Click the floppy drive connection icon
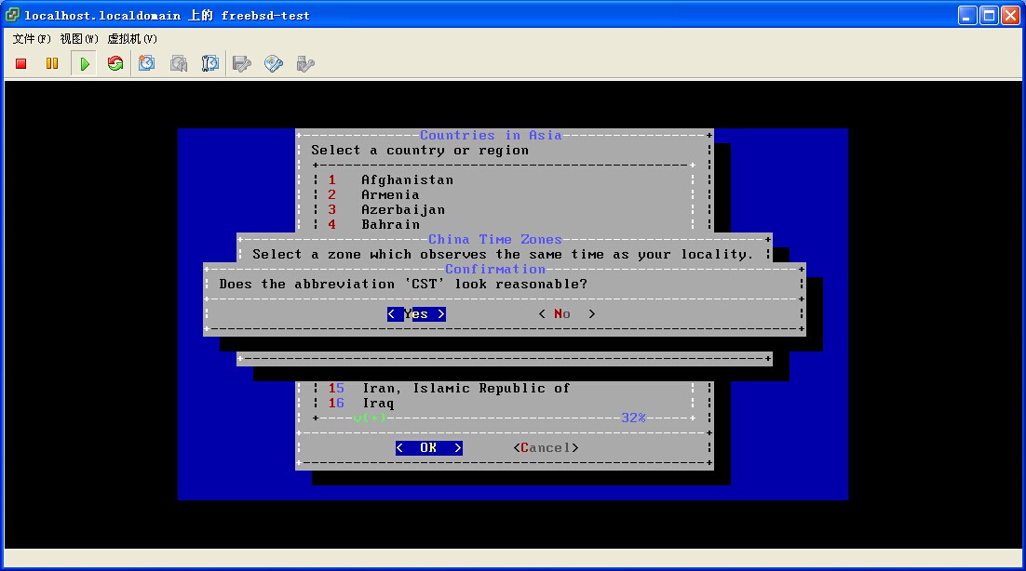Viewport: 1026px width, 571px height. (x=242, y=63)
